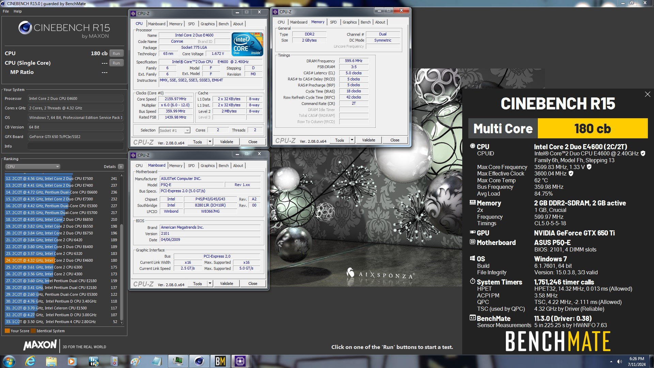Image resolution: width=654 pixels, height=368 pixels.
Task: Click the System Timers stopwatch icon
Action: [x=472, y=281]
